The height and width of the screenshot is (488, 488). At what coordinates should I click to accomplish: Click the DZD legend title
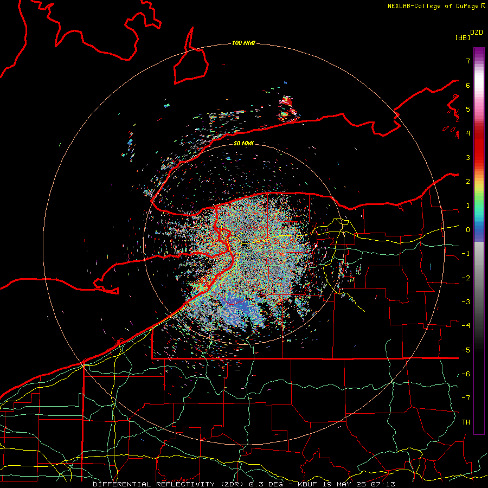coord(477,33)
